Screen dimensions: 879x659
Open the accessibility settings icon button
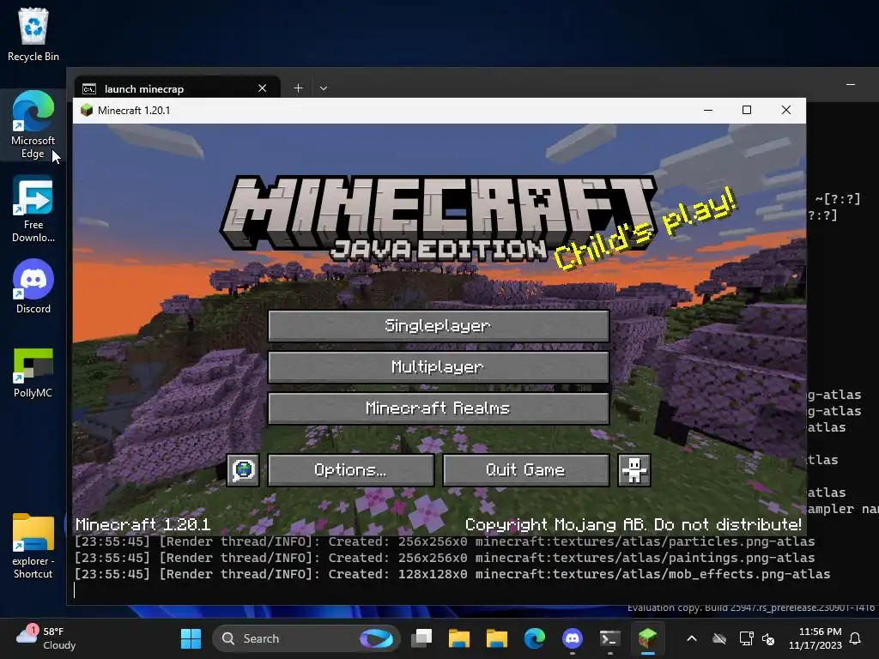tap(634, 469)
